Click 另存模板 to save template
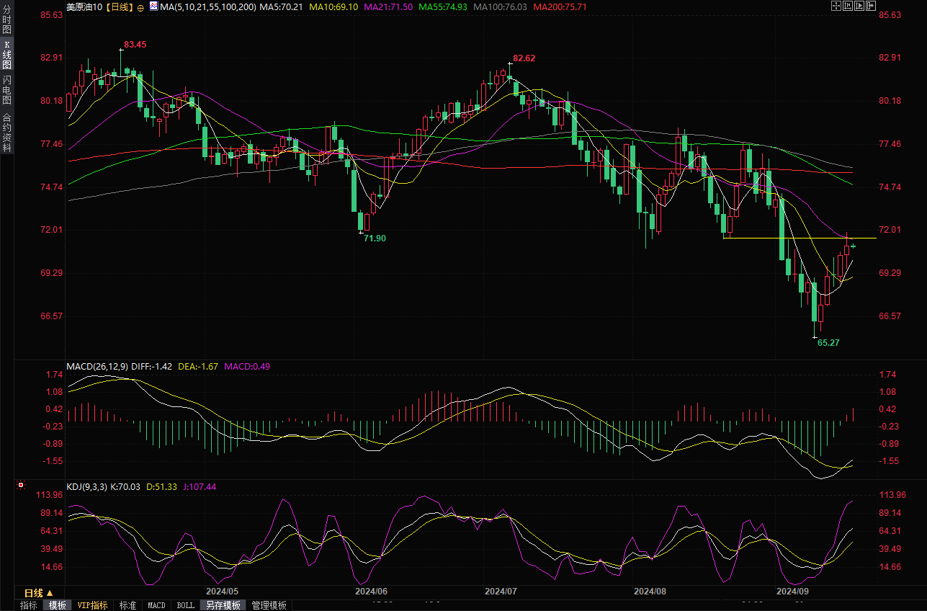The width and height of the screenshot is (927, 611). [223, 605]
